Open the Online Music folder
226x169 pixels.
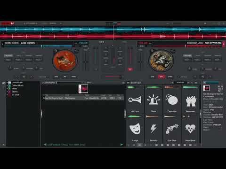pos(17,85)
